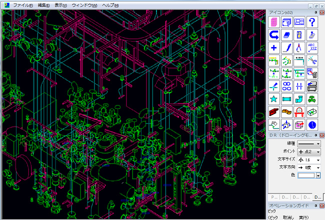
Task: Click the application logo in title bar
Action: pos(7,5)
